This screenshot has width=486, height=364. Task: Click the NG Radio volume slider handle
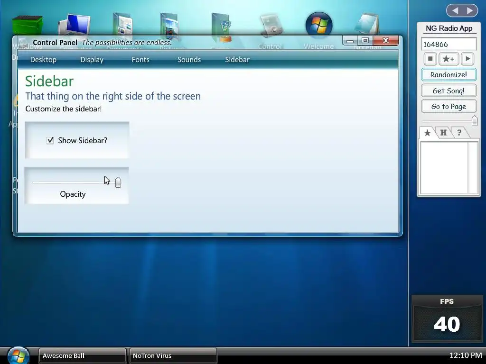[474, 121]
